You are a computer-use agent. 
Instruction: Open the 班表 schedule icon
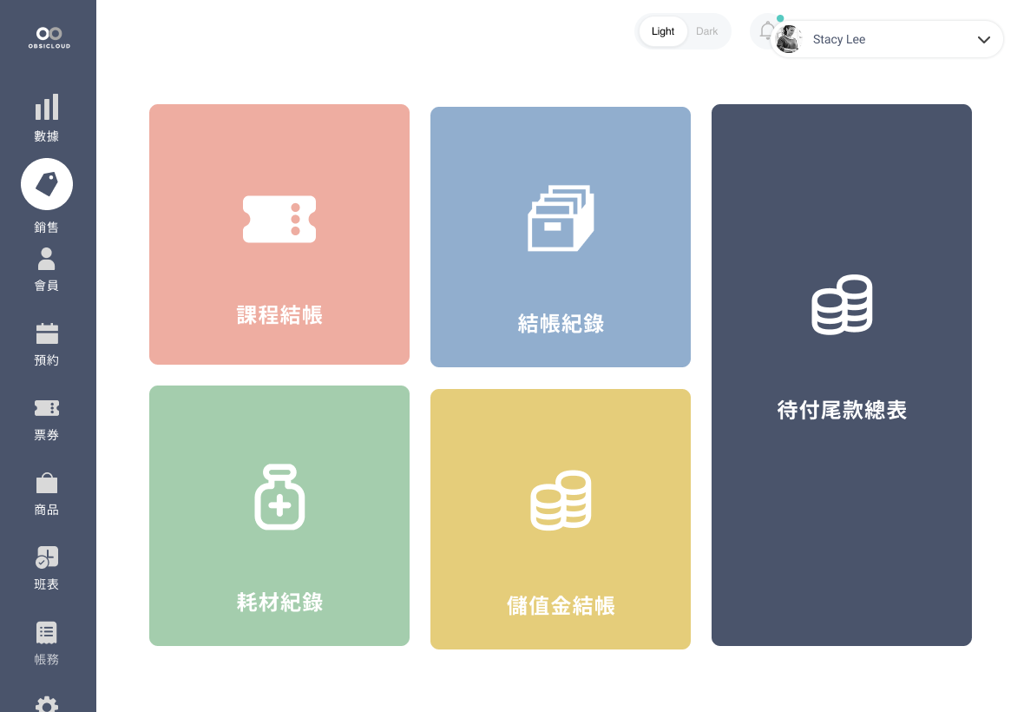coord(47,557)
